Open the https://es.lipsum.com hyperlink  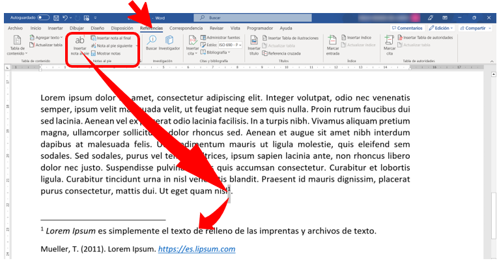(x=197, y=249)
